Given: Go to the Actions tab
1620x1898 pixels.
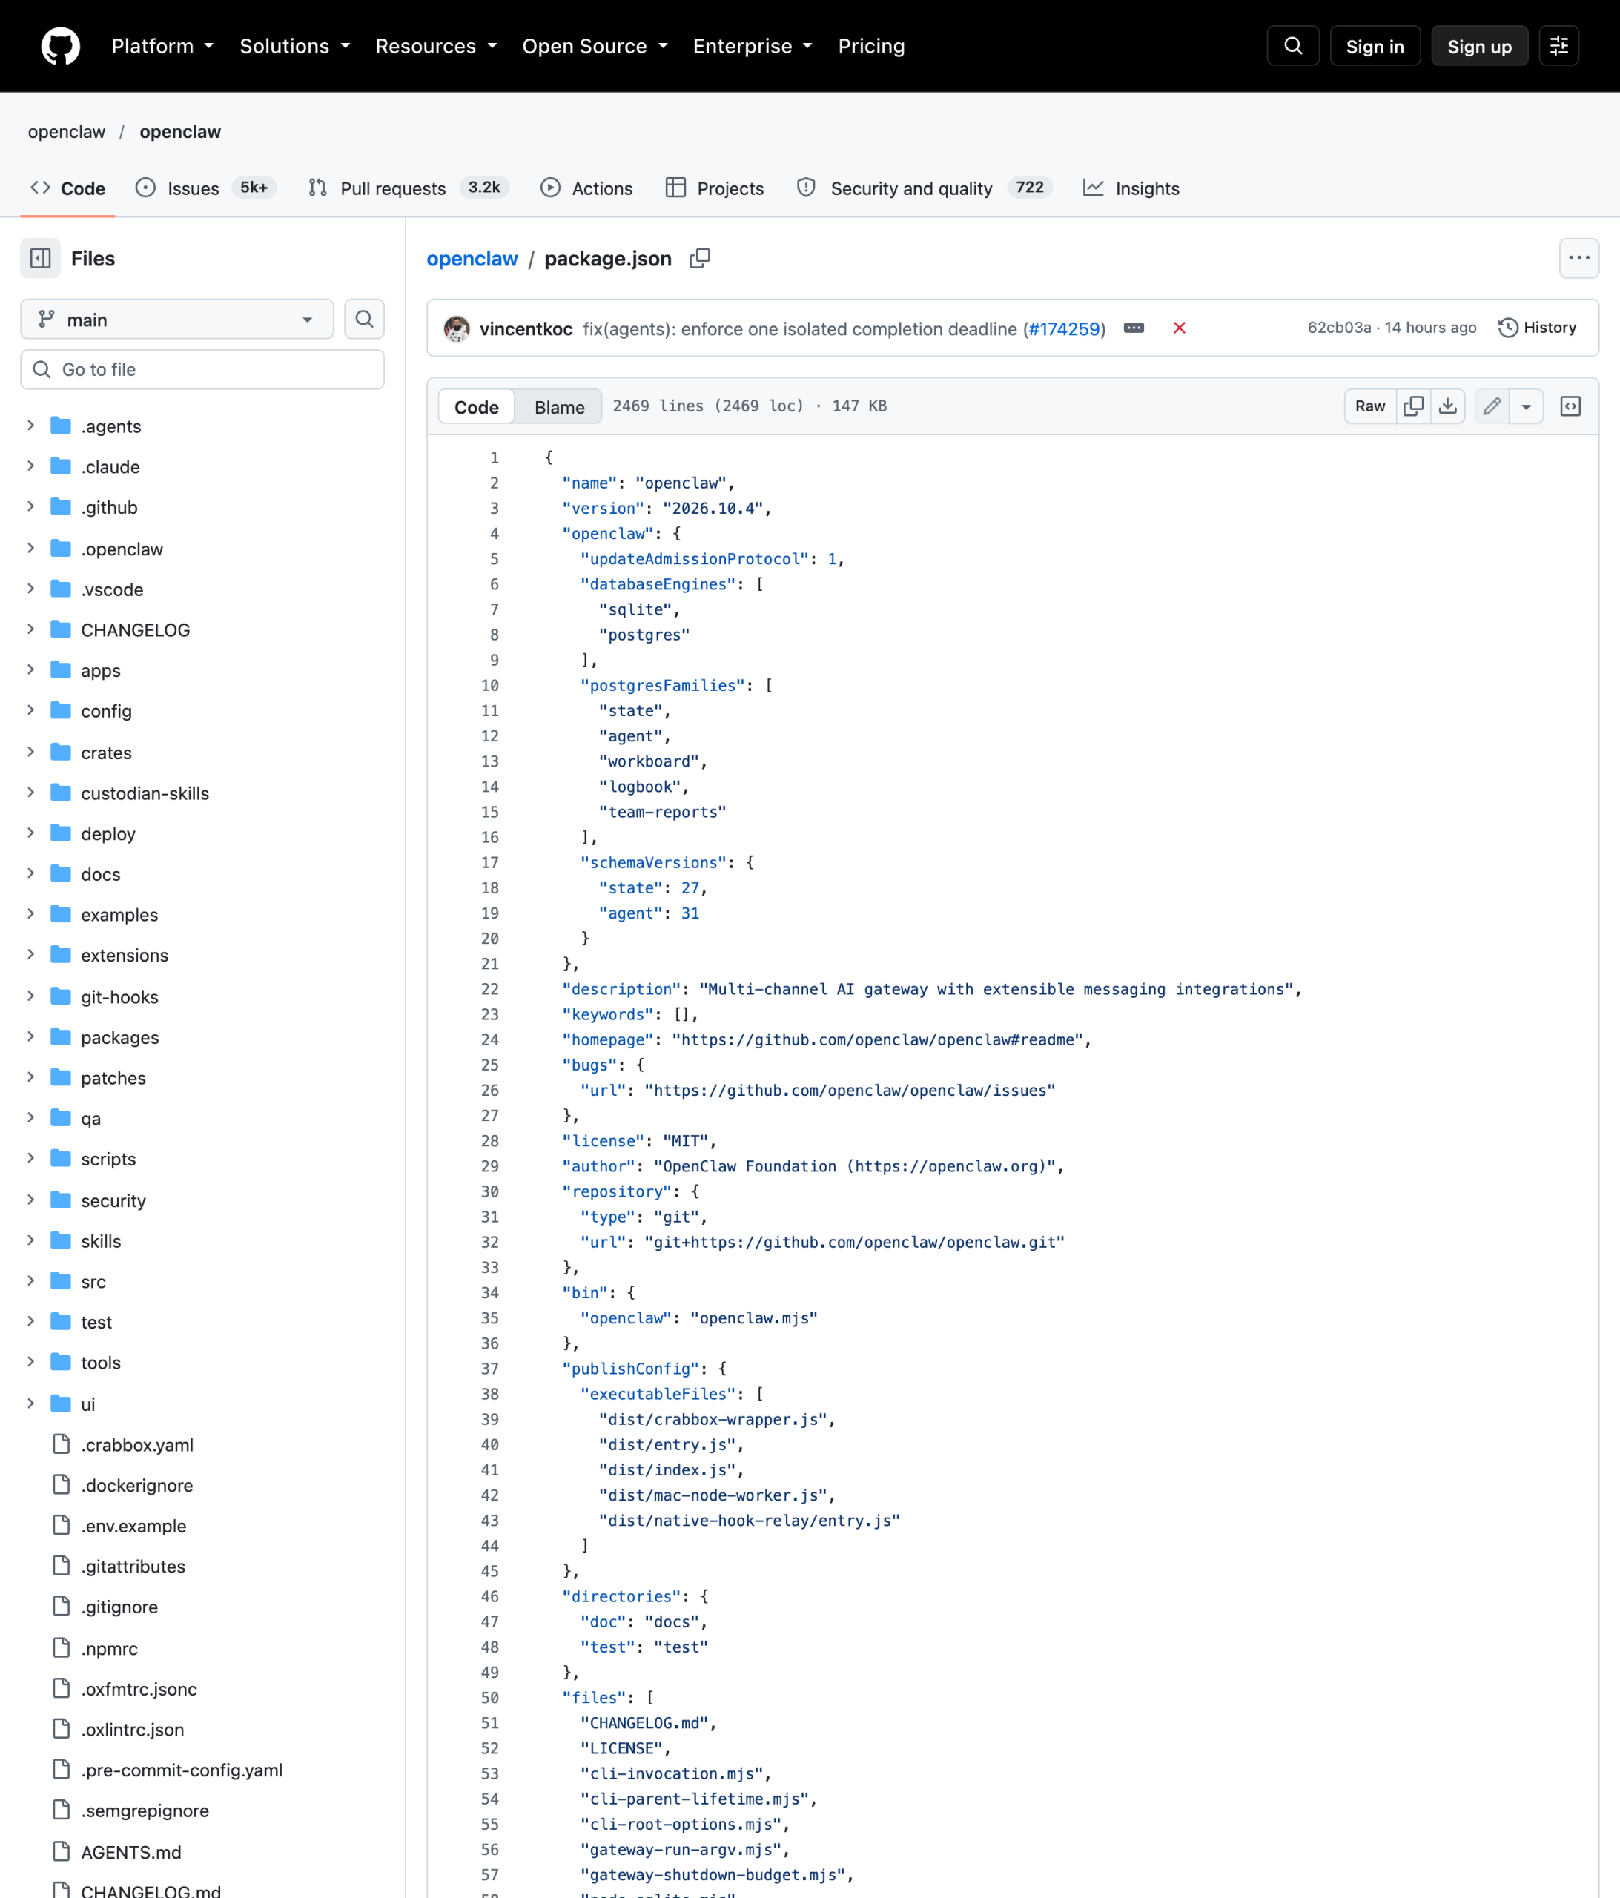Looking at the screenshot, I should [x=586, y=188].
